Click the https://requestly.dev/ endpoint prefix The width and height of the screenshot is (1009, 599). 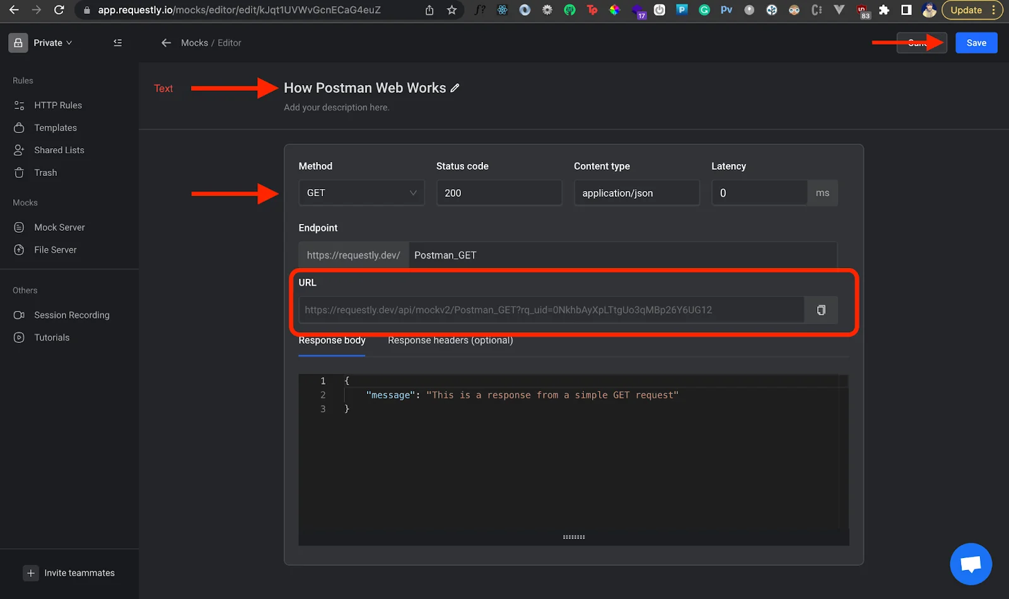[x=353, y=255]
